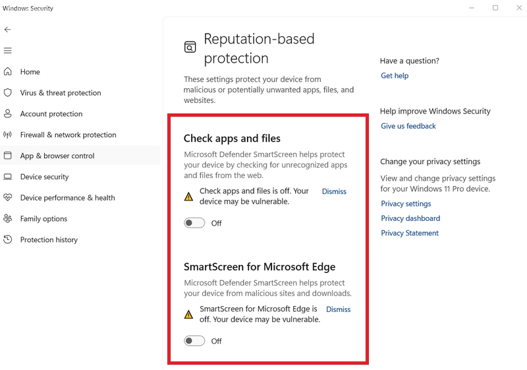The width and height of the screenshot is (527, 370).
Task: Open the hamburger navigation menu icon
Action: (x=8, y=50)
